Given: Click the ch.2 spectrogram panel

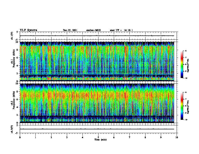Looking at the screenshot, I should point(97,103).
